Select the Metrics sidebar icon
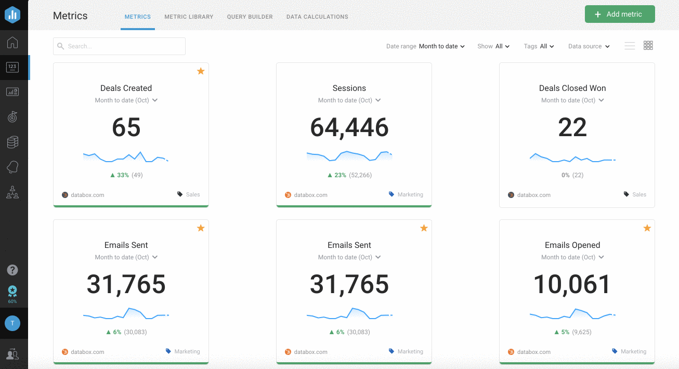Image resolution: width=679 pixels, height=369 pixels. 12,67
